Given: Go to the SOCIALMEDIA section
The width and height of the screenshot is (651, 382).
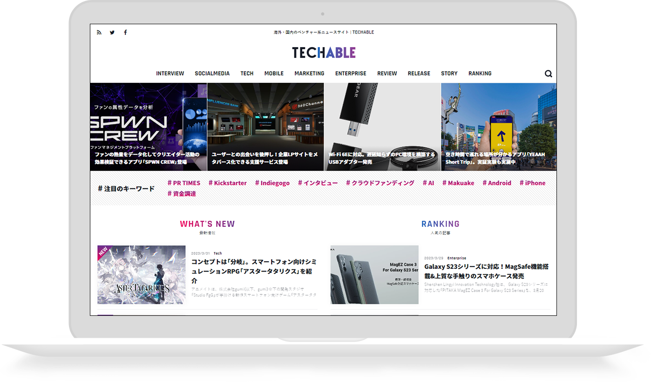Looking at the screenshot, I should pos(212,74).
